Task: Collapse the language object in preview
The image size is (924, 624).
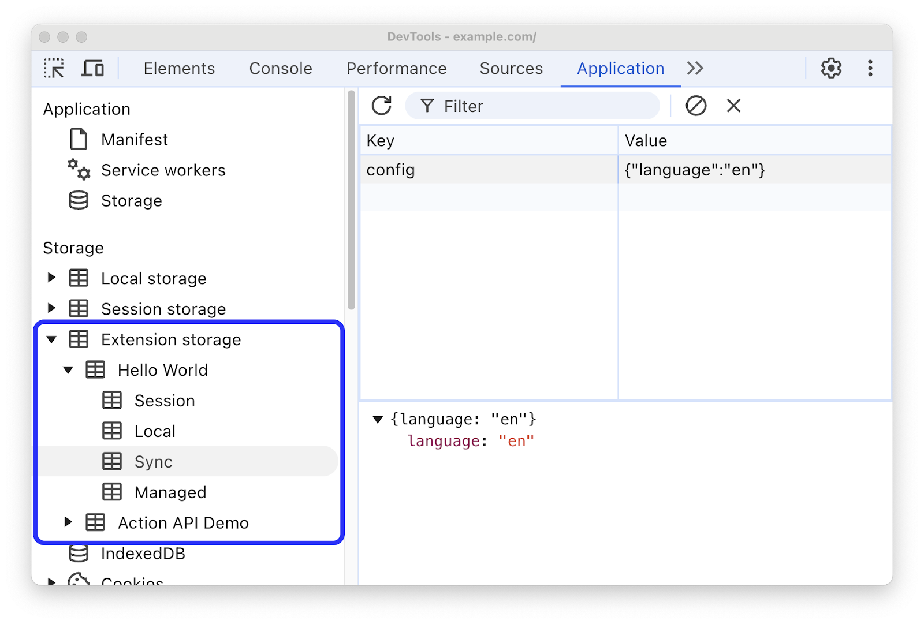Action: tap(378, 419)
